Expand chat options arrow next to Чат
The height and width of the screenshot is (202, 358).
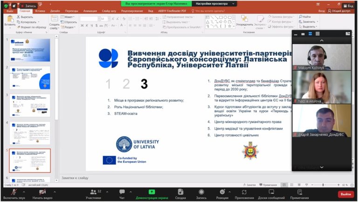pos(131,192)
